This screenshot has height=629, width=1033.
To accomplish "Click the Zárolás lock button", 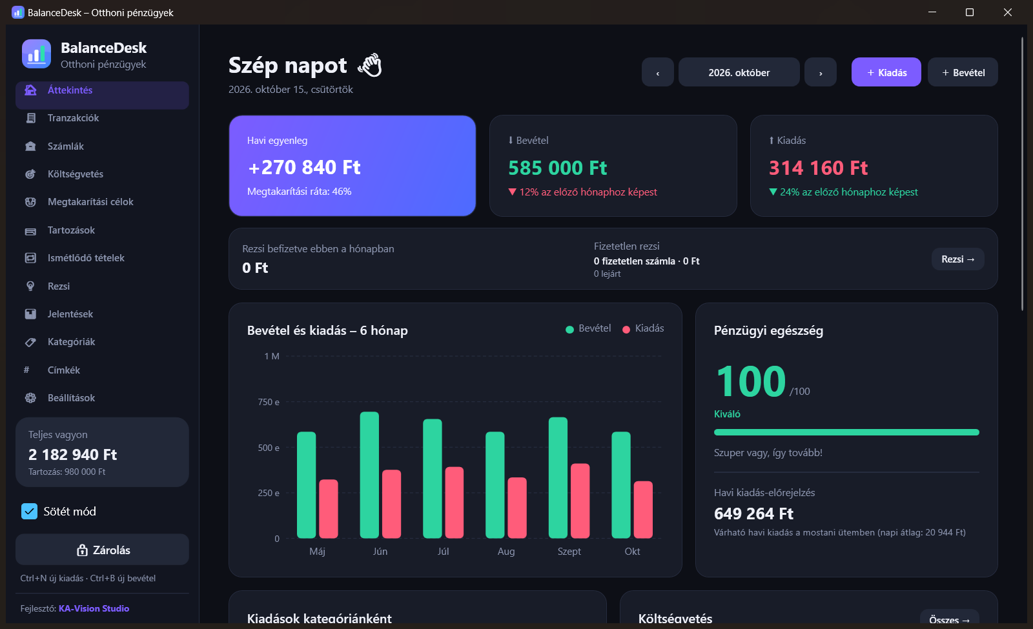I will coord(102,550).
